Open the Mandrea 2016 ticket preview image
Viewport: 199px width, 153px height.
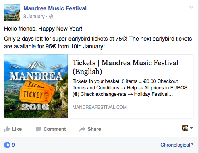click(36, 86)
